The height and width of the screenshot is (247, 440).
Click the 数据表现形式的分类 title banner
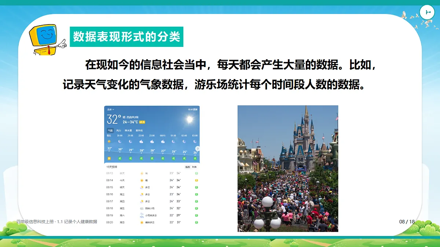pyautogui.click(x=127, y=37)
